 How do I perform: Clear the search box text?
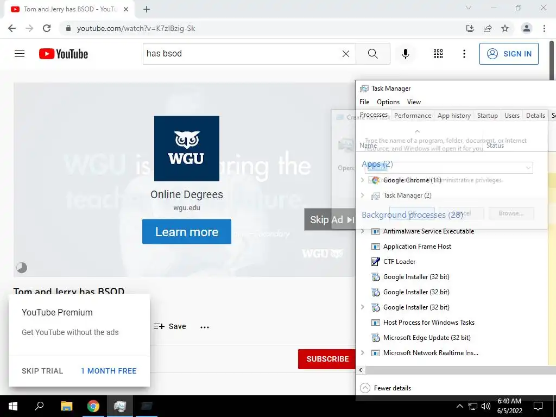click(346, 54)
